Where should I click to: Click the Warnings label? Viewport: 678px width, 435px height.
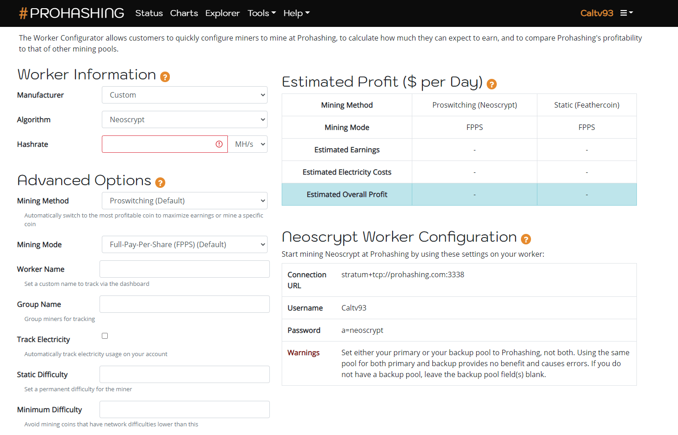tap(304, 352)
